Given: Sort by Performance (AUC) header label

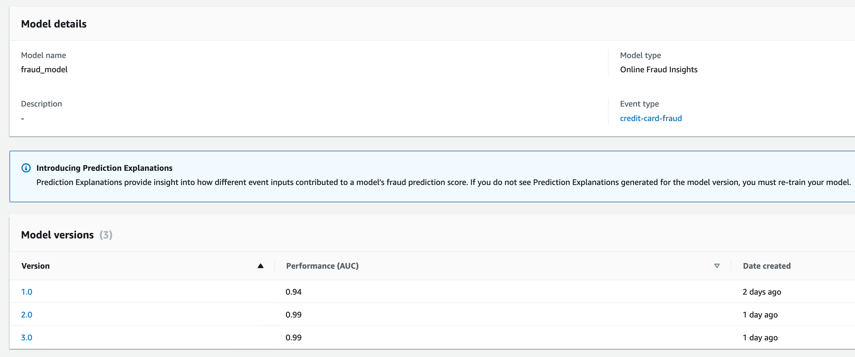Looking at the screenshot, I should (x=322, y=266).
